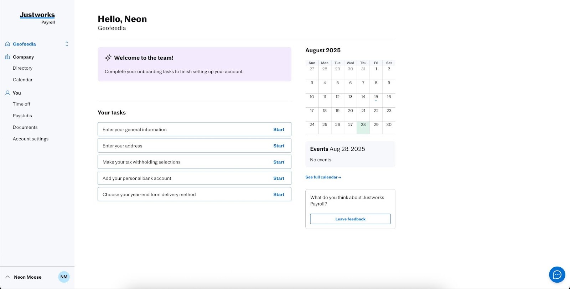
Task: Start the tax withholding selections task
Action: point(279,162)
